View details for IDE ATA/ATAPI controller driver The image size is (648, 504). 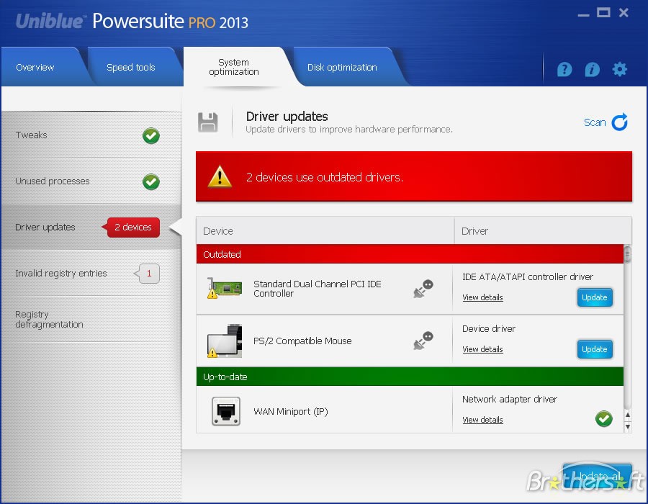[x=482, y=297]
